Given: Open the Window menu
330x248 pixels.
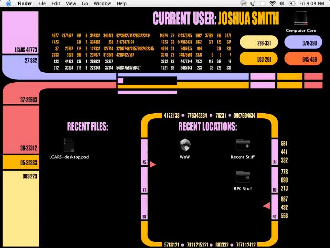Looking at the screenshot, I should coord(102,4).
